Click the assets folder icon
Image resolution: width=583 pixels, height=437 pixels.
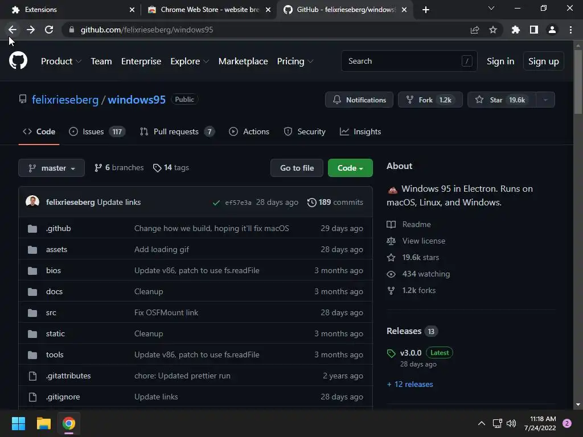pyautogui.click(x=32, y=250)
